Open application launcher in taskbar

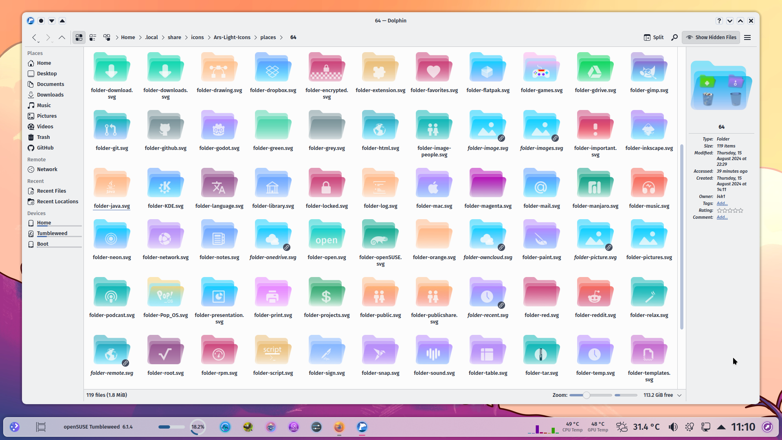click(x=15, y=427)
